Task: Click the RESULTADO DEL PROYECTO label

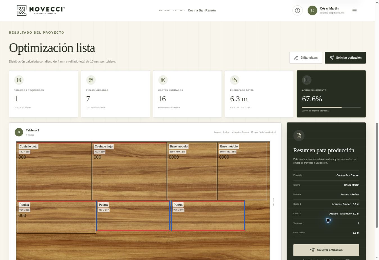Action: [37, 33]
